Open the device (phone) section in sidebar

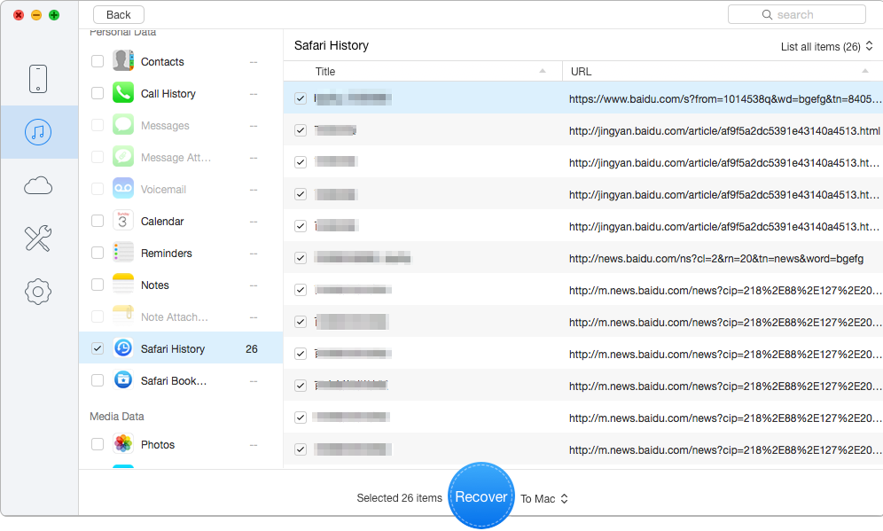coord(38,78)
